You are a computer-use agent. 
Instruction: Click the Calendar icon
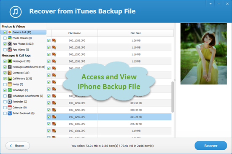[10, 108]
